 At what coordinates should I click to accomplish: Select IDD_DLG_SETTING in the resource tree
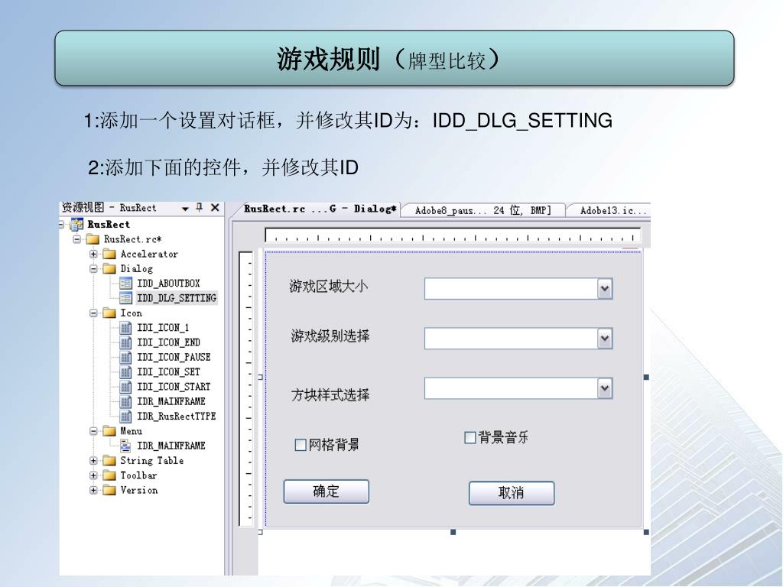[177, 299]
